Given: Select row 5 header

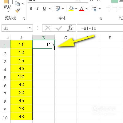Looking at the screenshot, I should click(5, 77).
